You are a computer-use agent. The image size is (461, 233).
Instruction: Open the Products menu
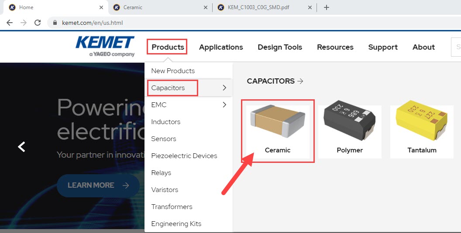point(168,47)
